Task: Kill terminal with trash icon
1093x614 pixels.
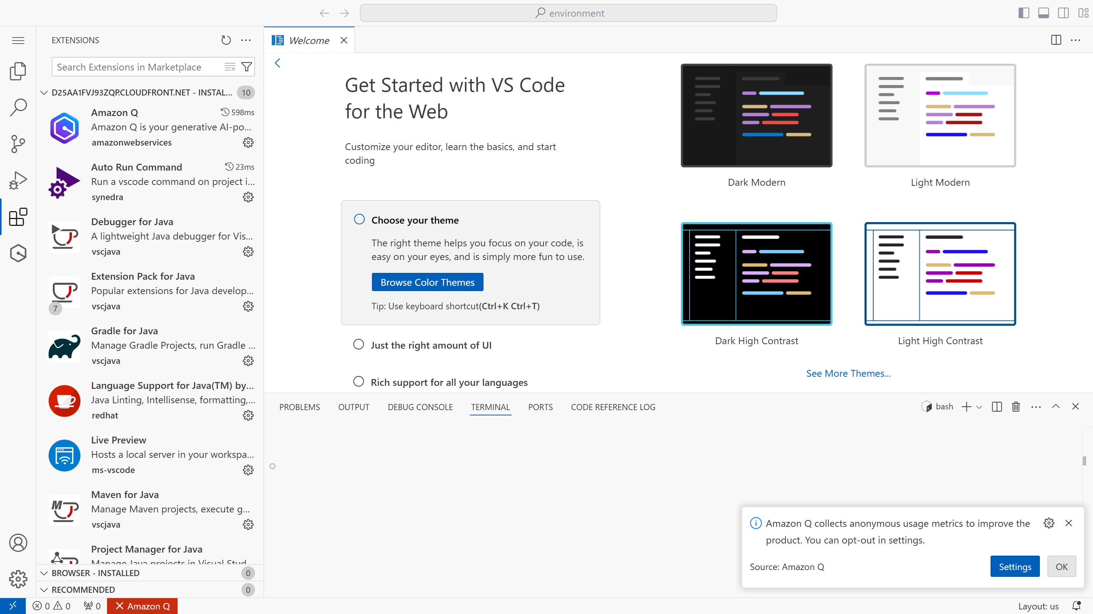Action: point(1016,407)
